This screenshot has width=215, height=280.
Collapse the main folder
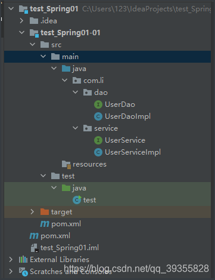pyautogui.click(x=43, y=57)
